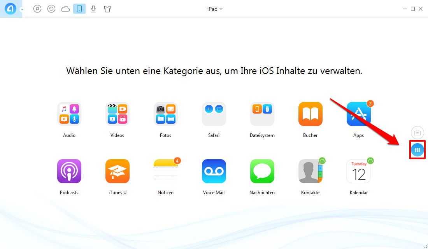Open the Kalendar category
The height and width of the screenshot is (249, 428).
coord(359,171)
